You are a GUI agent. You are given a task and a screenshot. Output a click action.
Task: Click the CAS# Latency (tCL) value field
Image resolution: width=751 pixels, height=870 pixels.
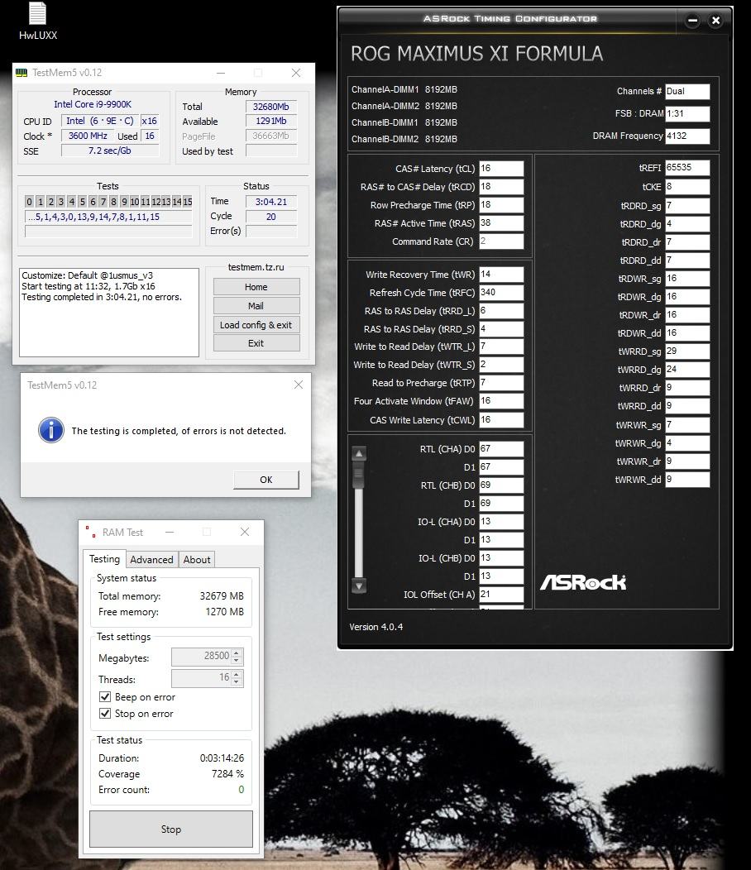click(x=501, y=168)
